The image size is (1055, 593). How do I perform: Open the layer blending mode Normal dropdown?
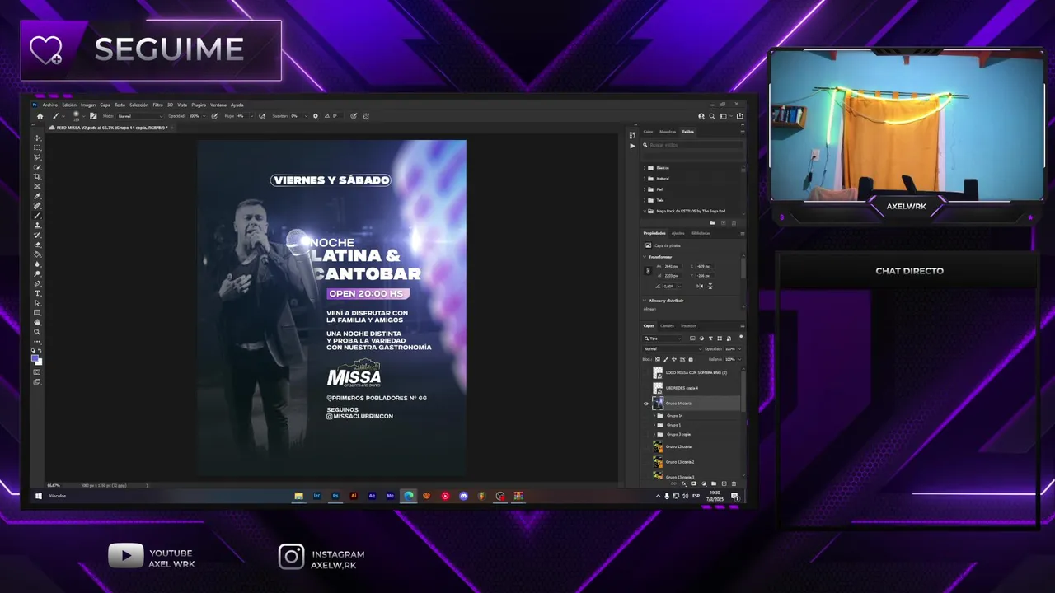click(672, 349)
